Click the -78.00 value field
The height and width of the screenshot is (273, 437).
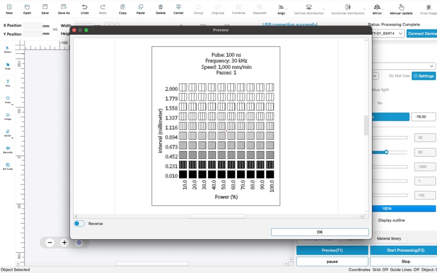423,117
